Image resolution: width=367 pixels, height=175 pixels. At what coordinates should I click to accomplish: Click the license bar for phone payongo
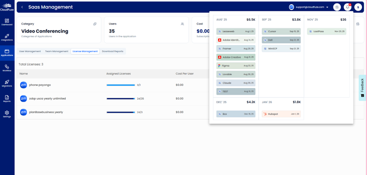pos(121,85)
